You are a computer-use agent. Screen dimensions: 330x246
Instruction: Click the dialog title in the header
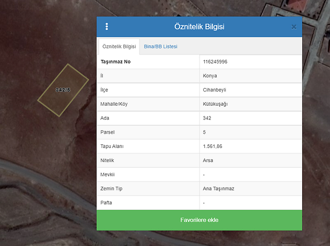click(199, 27)
